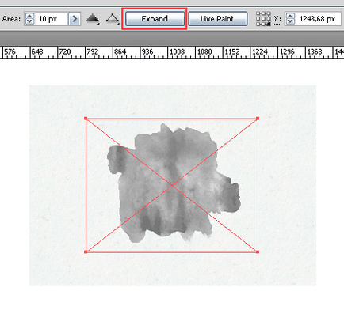Click the Expand button
This screenshot has width=344, height=310.
[x=155, y=19]
